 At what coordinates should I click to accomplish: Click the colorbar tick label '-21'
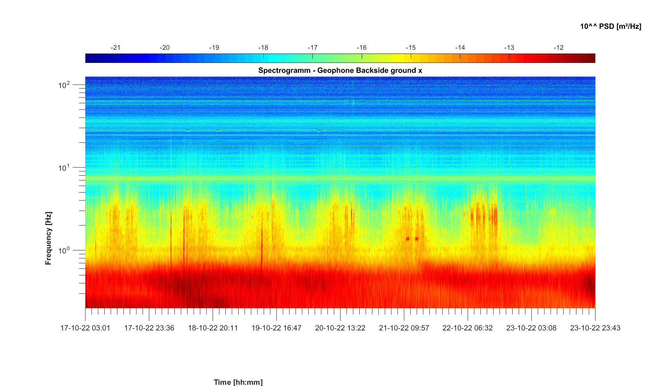[115, 48]
